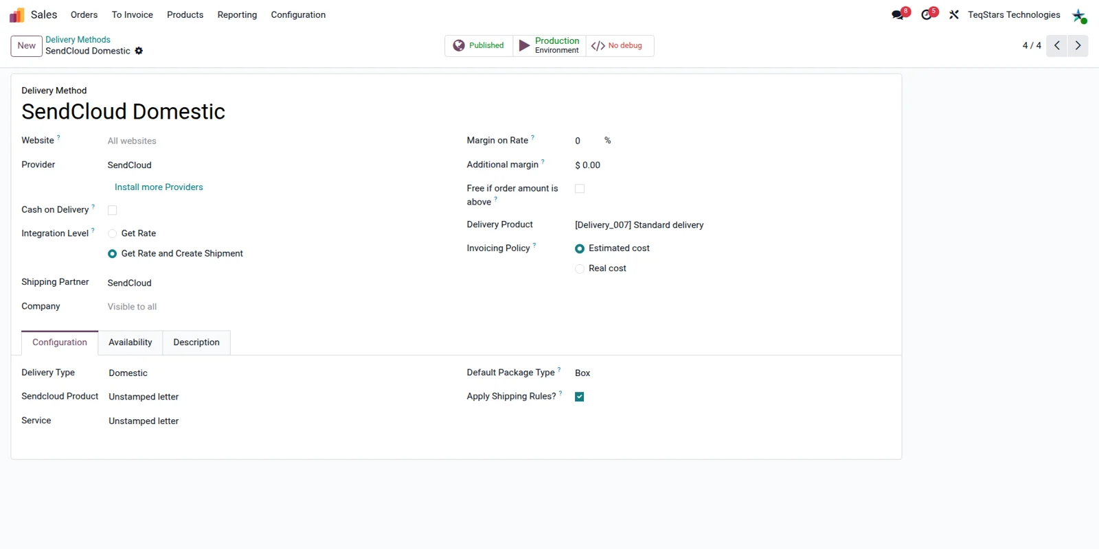This screenshot has height=549, width=1099.
Task: Uncheck Apply Shipping Rules checkbox
Action: pos(580,397)
